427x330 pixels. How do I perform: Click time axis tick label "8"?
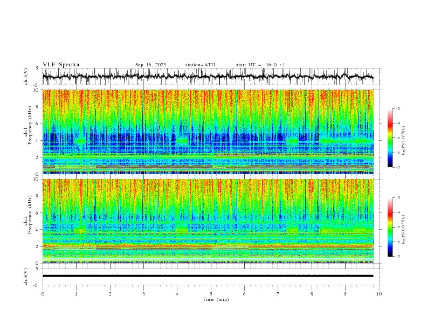coord(312,294)
